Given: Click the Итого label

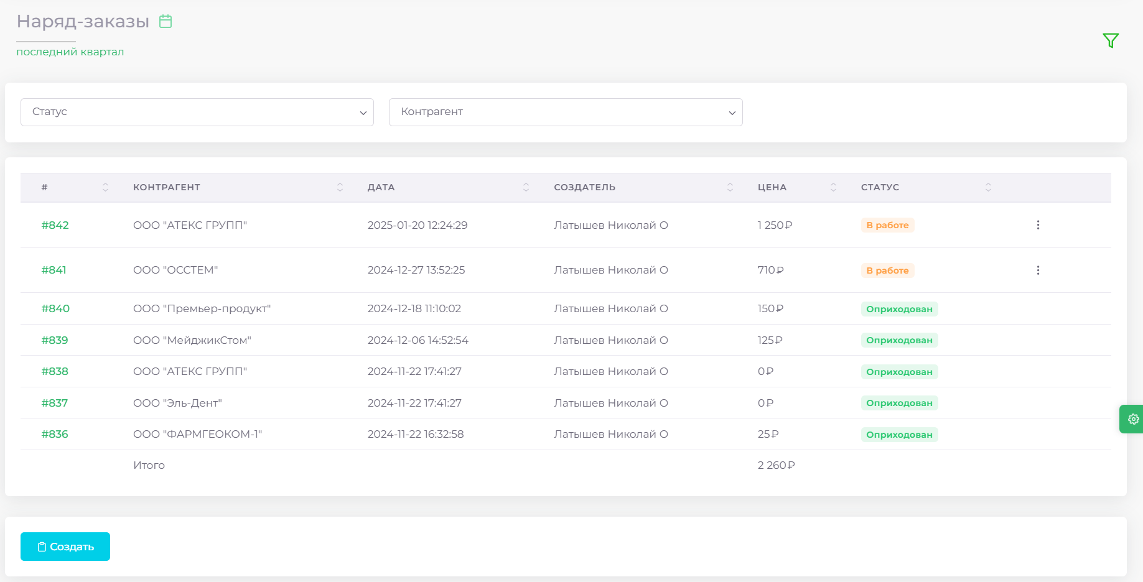Looking at the screenshot, I should coord(149,465).
